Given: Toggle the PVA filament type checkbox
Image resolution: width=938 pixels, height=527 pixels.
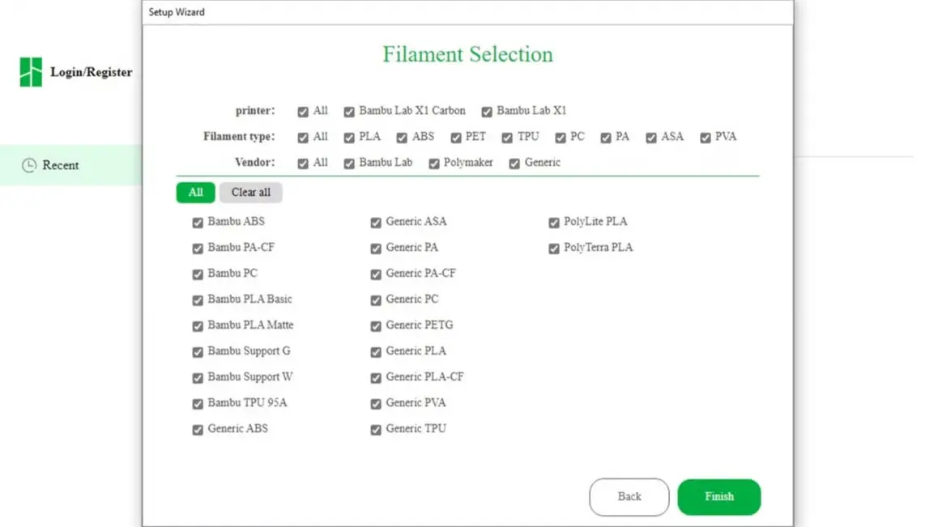Looking at the screenshot, I should coord(706,138).
